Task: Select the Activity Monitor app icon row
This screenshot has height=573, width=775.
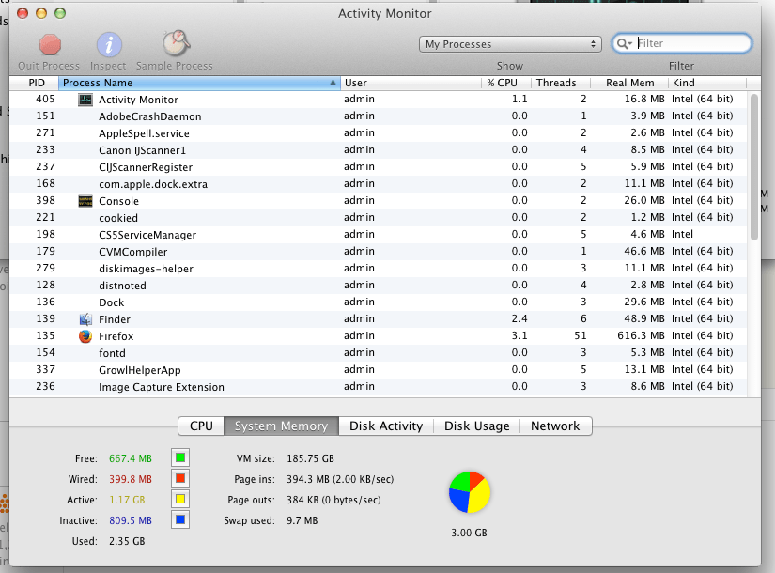Action: click(378, 100)
